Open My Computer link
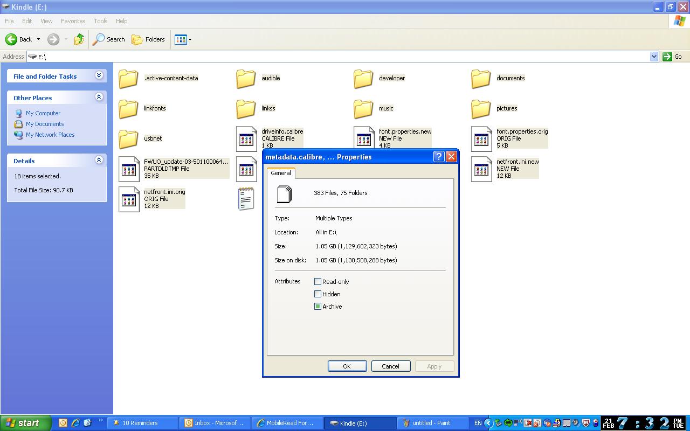Image resolution: width=690 pixels, height=431 pixels. click(43, 113)
